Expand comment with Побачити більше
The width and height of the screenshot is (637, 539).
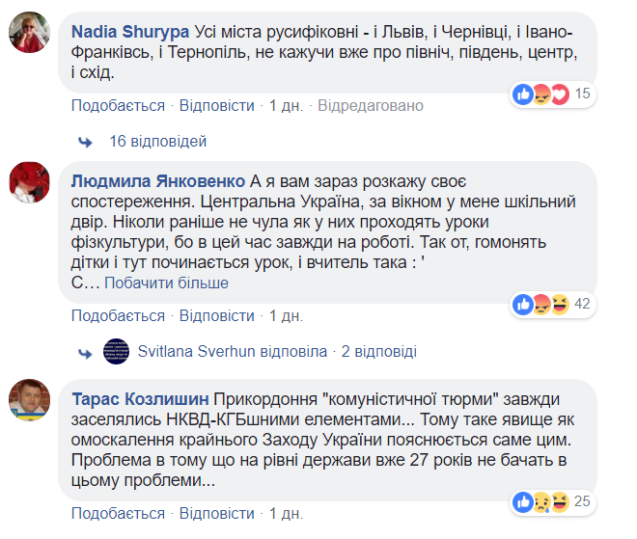166,283
